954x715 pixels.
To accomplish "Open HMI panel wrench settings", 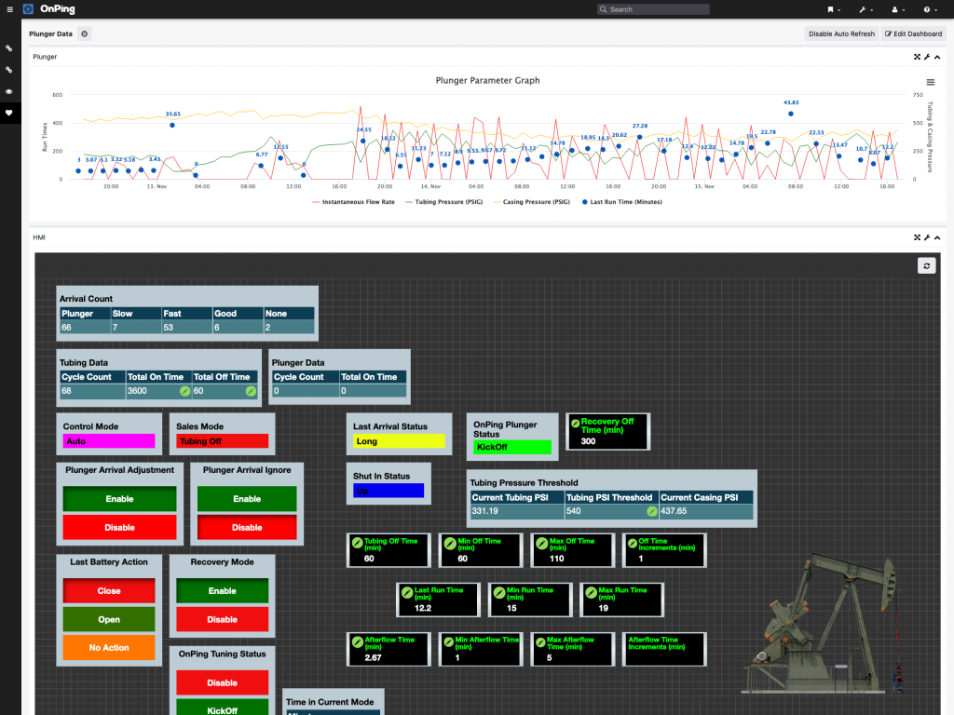I will point(927,237).
